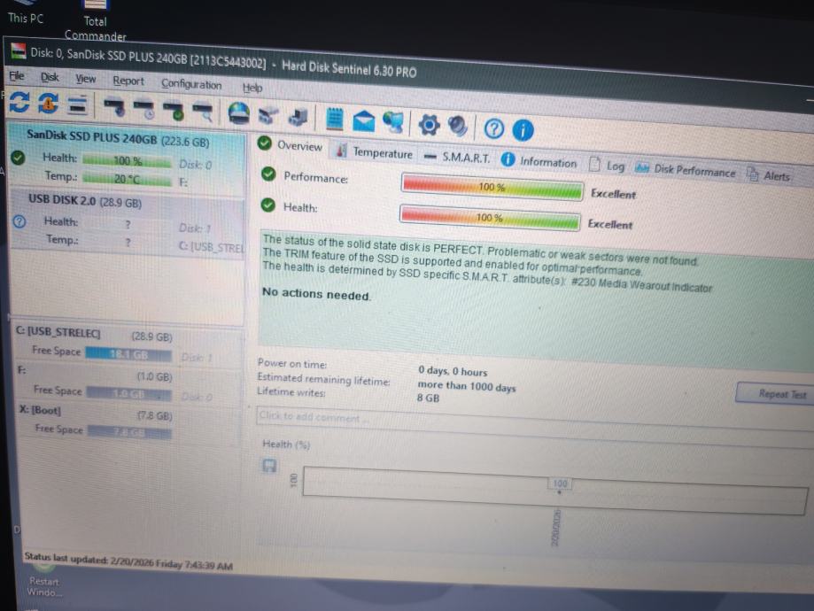Click 'more than 1000 days' lifetime value
The height and width of the screenshot is (611, 814).
pyautogui.click(x=466, y=387)
